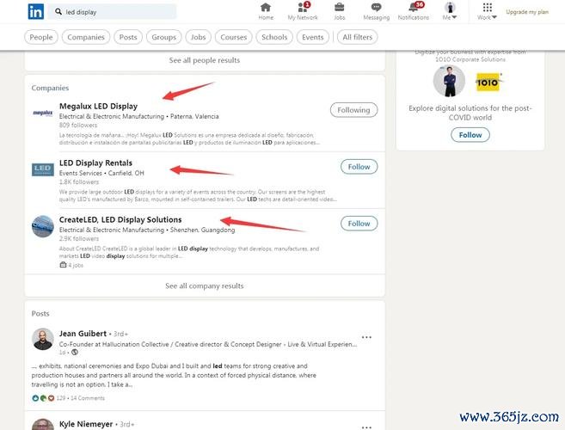Open All filters
The width and height of the screenshot is (565, 430).
[358, 37]
